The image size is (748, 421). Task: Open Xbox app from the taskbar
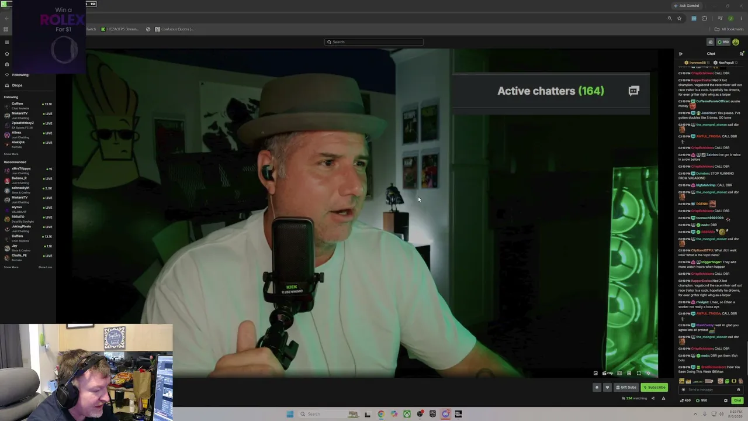[x=407, y=414]
